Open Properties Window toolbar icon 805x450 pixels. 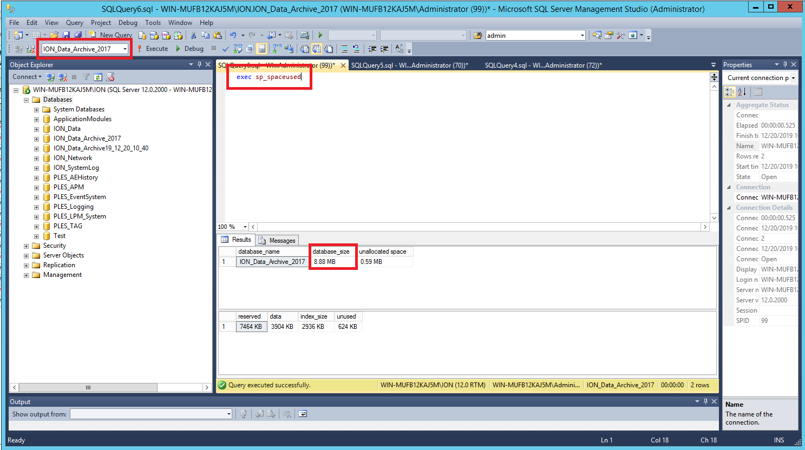coord(608,35)
